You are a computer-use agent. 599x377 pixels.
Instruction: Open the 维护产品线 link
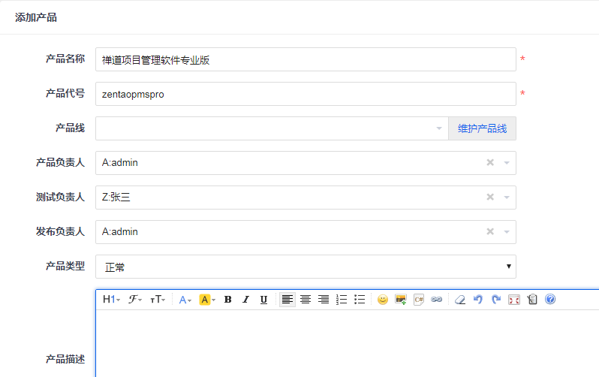482,128
